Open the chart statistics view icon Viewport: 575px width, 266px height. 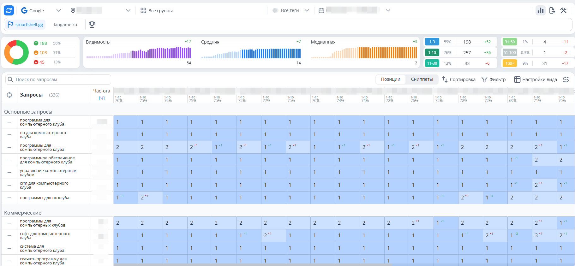tap(540, 10)
